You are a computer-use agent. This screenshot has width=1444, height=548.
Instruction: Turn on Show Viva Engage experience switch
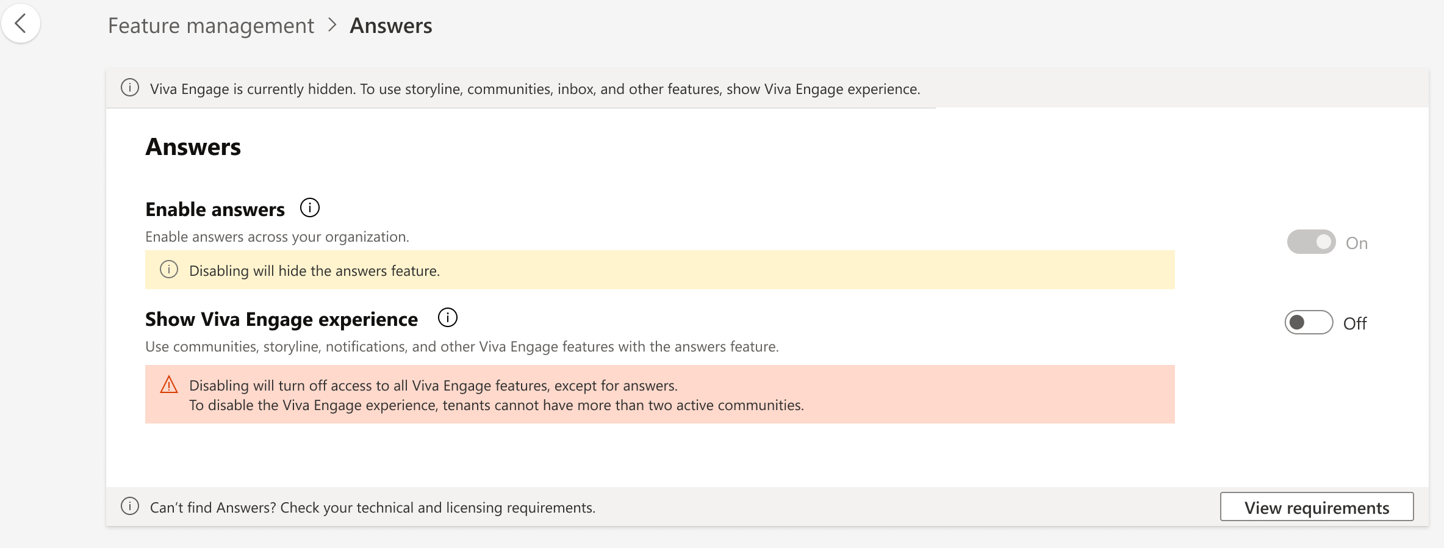(1309, 322)
